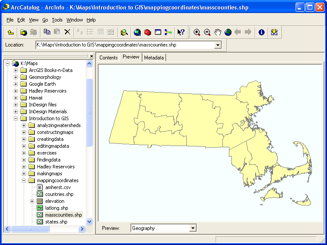
Task: Select amherst.csv in the tree
Action: coord(58,187)
